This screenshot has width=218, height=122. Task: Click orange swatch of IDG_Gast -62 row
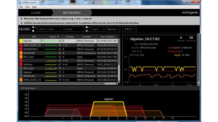(x=21, y=57)
